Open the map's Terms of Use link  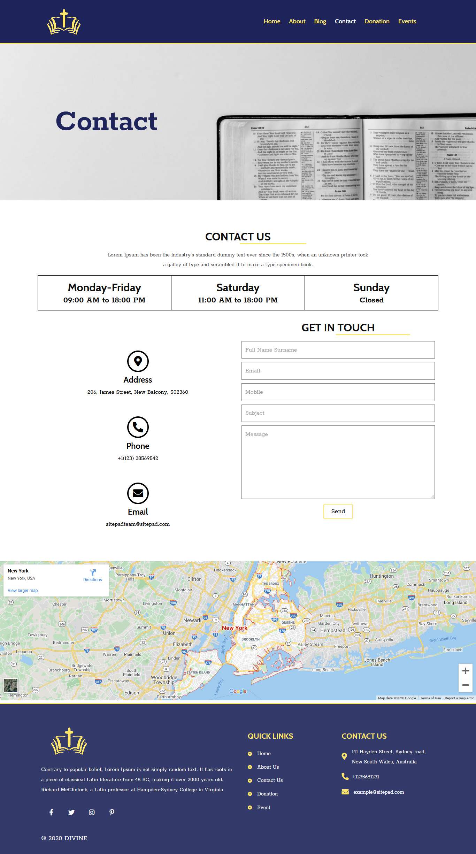(x=430, y=698)
